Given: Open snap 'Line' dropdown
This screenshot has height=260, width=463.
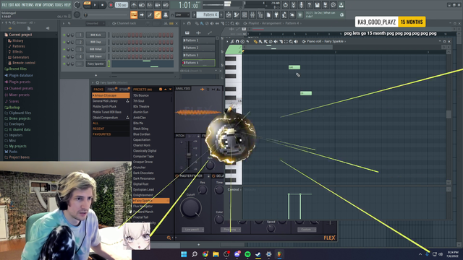Looking at the screenshot, I should [182, 14].
